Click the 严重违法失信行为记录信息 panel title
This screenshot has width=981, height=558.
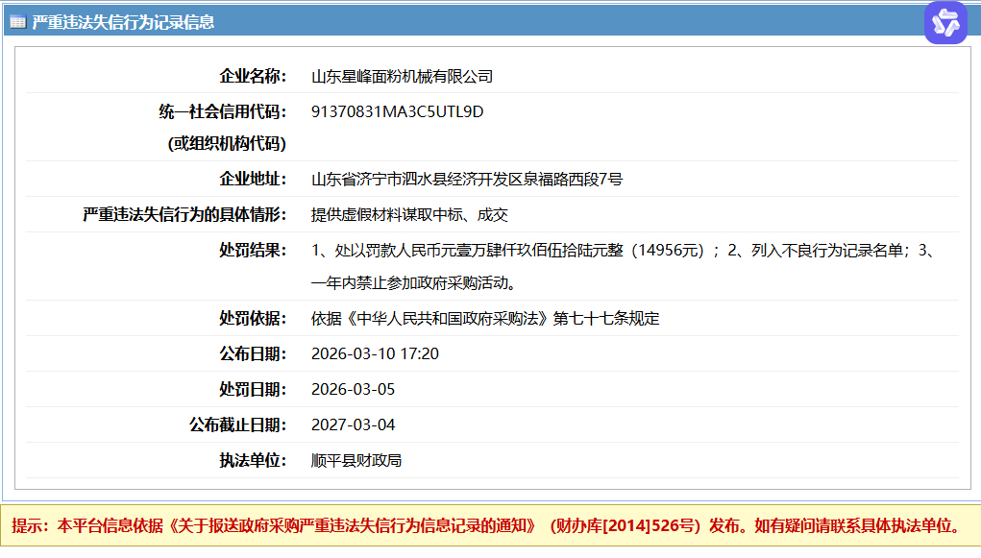123,22
